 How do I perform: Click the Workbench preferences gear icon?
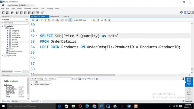[181, 12]
